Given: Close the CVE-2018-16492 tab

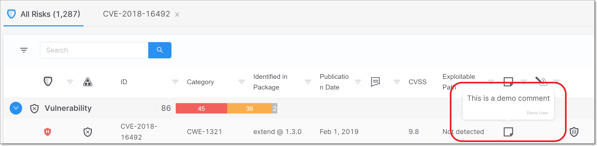Looking at the screenshot, I should [177, 15].
